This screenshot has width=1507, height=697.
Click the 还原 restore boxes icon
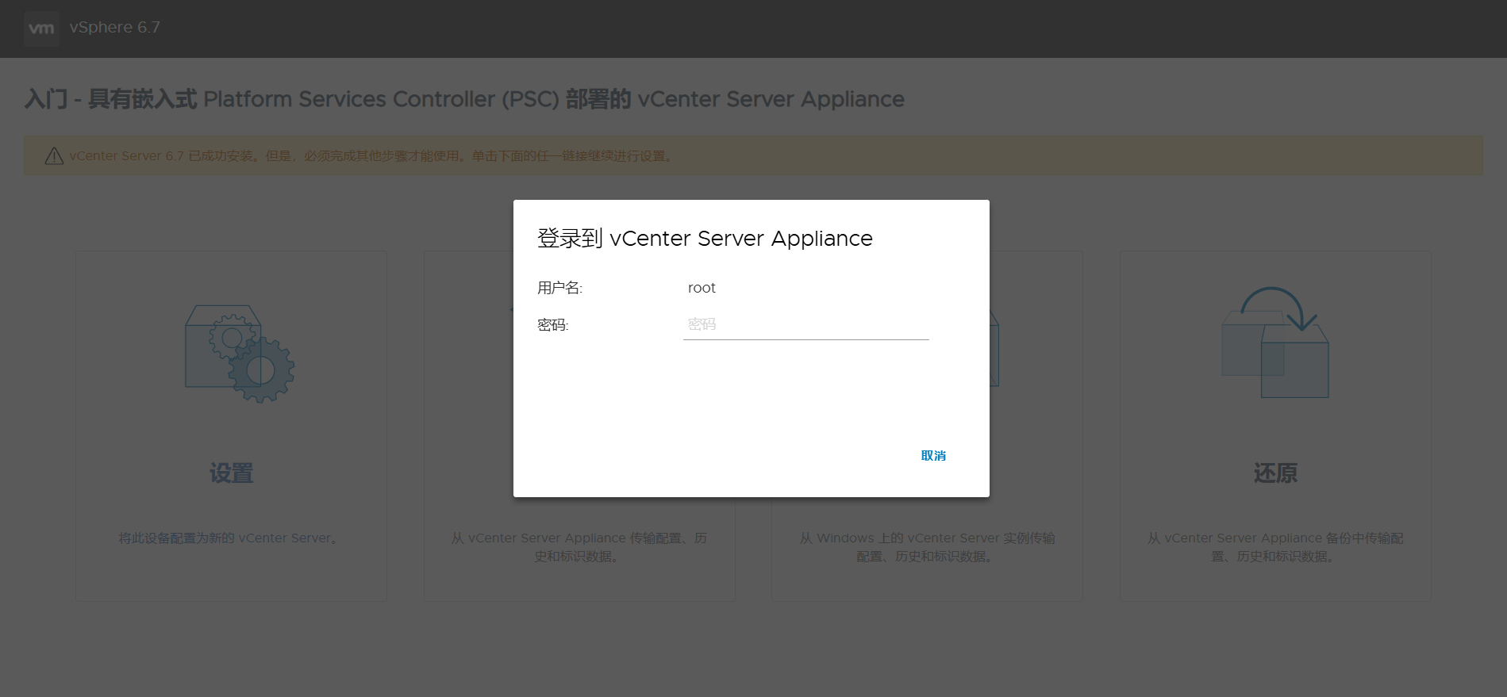tap(1275, 343)
